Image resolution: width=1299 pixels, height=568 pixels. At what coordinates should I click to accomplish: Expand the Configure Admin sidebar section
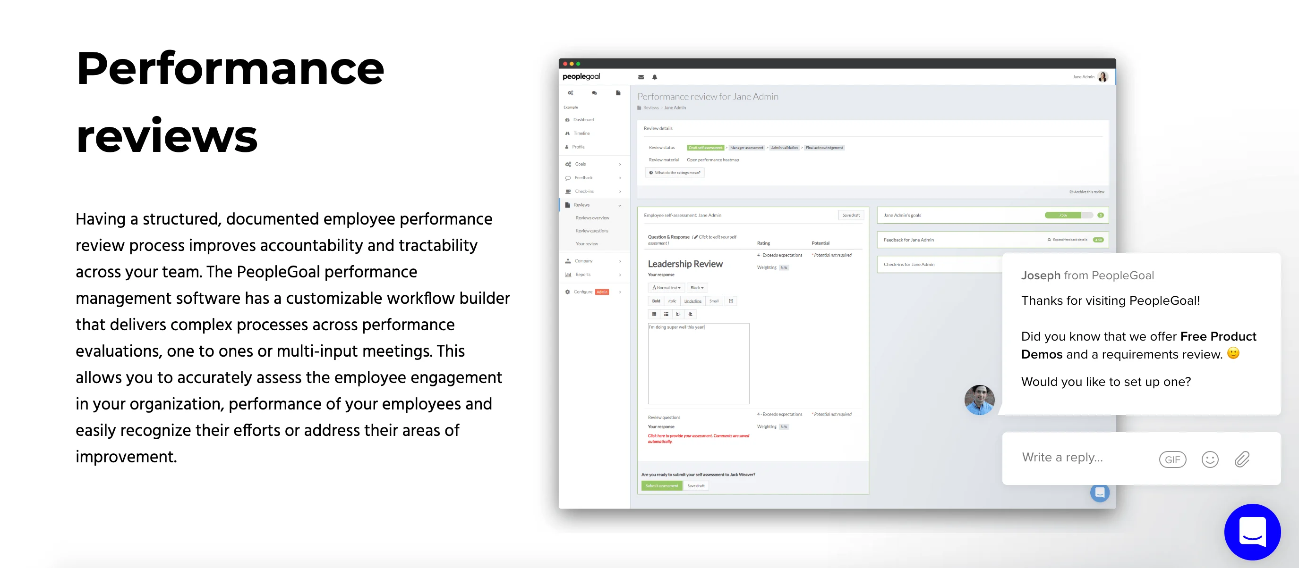click(x=594, y=292)
